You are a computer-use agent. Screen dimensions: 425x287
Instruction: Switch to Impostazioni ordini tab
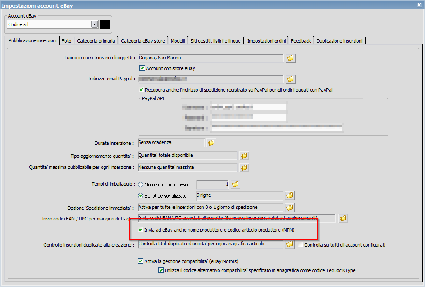tap(266, 41)
